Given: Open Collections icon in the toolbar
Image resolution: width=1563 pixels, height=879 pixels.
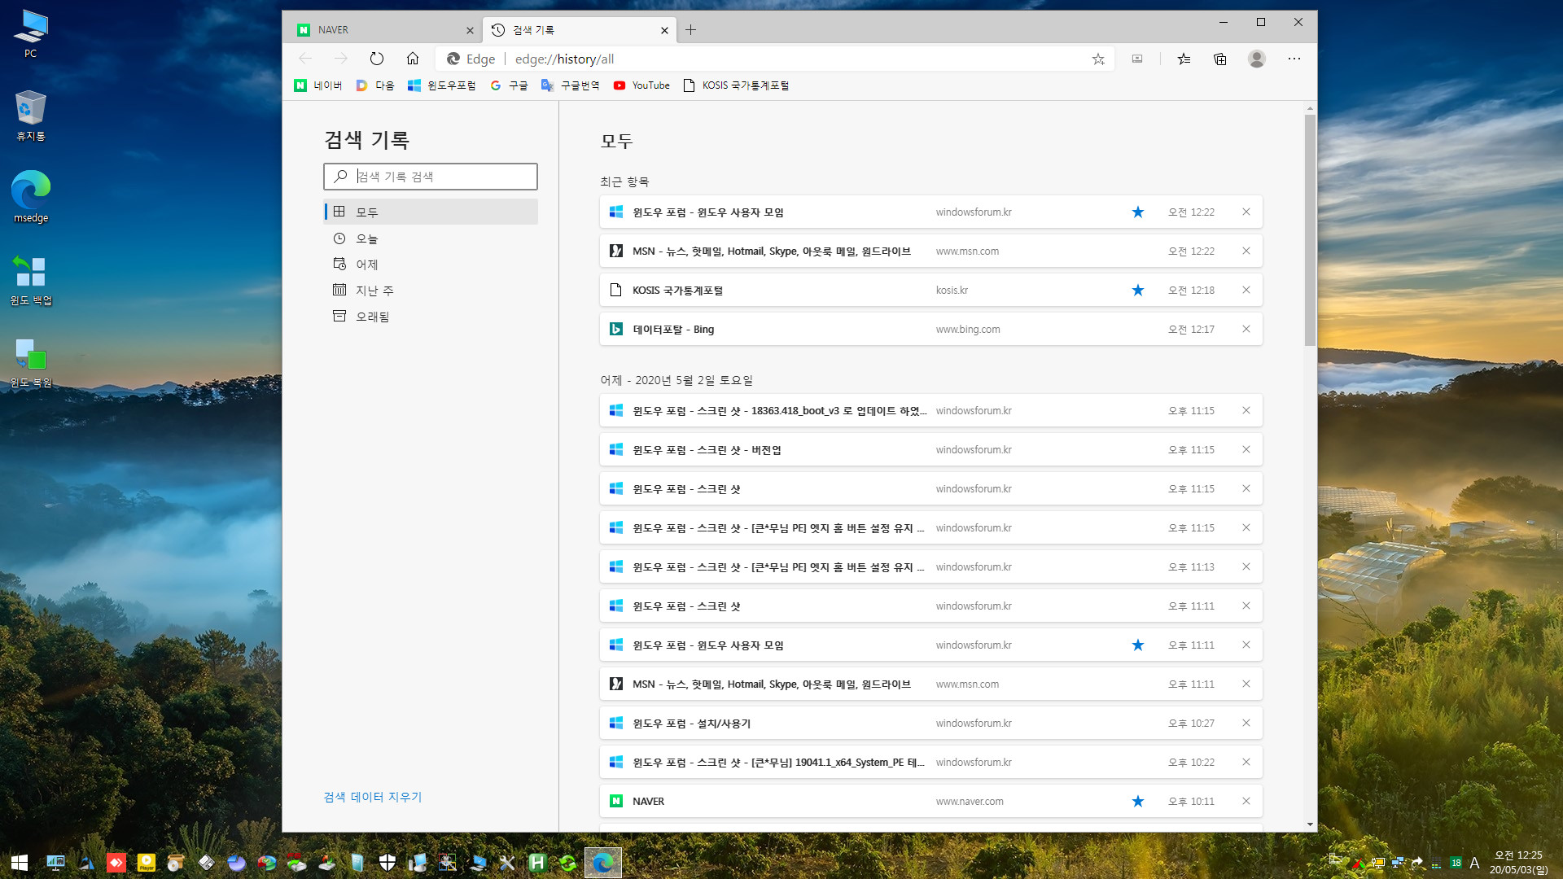Looking at the screenshot, I should [x=1219, y=59].
